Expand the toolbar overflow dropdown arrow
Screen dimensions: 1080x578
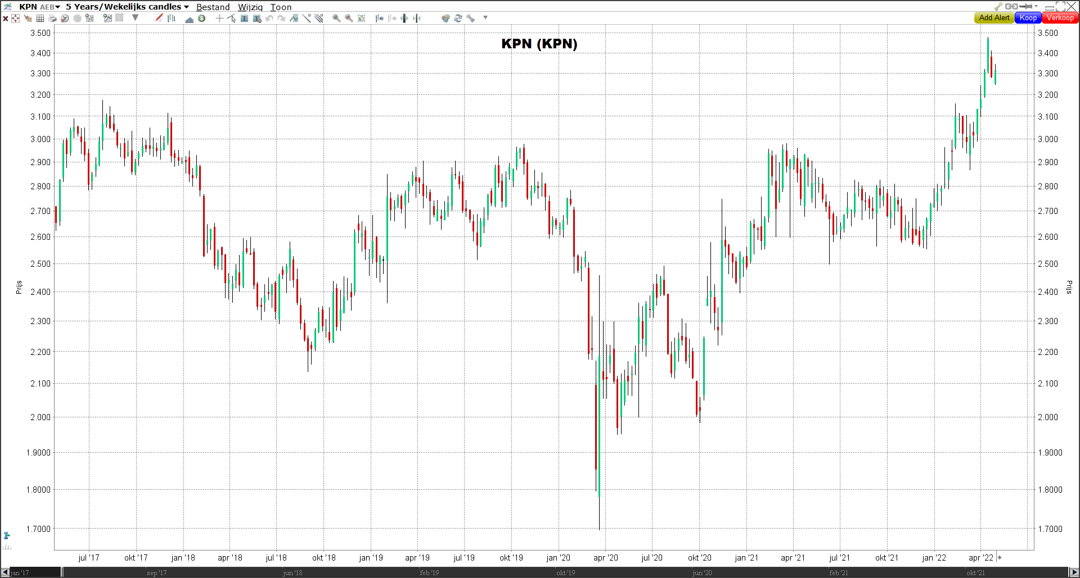(485, 17)
